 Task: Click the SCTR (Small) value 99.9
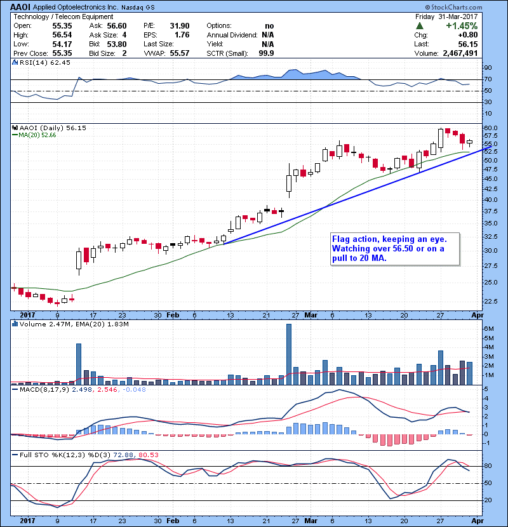[266, 53]
